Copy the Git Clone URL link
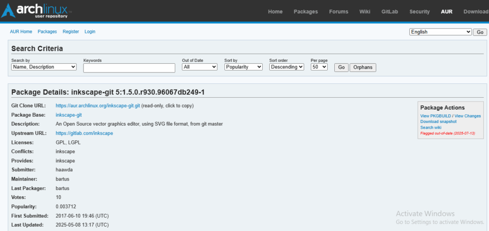 coord(97,106)
